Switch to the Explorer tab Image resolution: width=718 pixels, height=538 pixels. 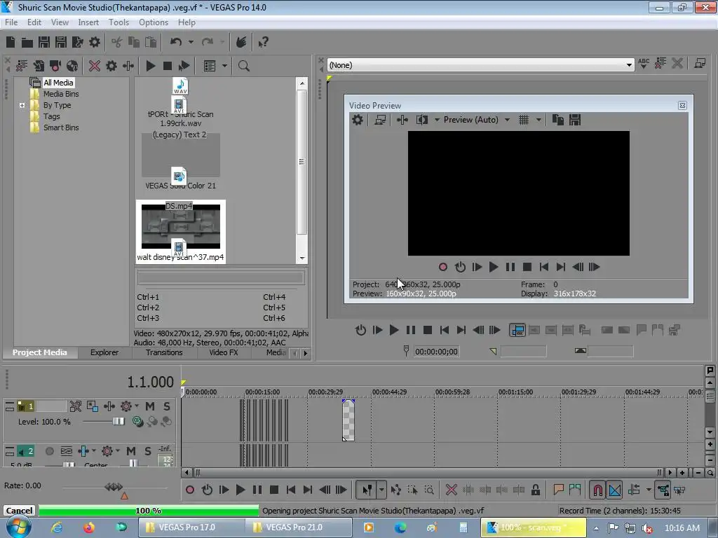click(104, 352)
